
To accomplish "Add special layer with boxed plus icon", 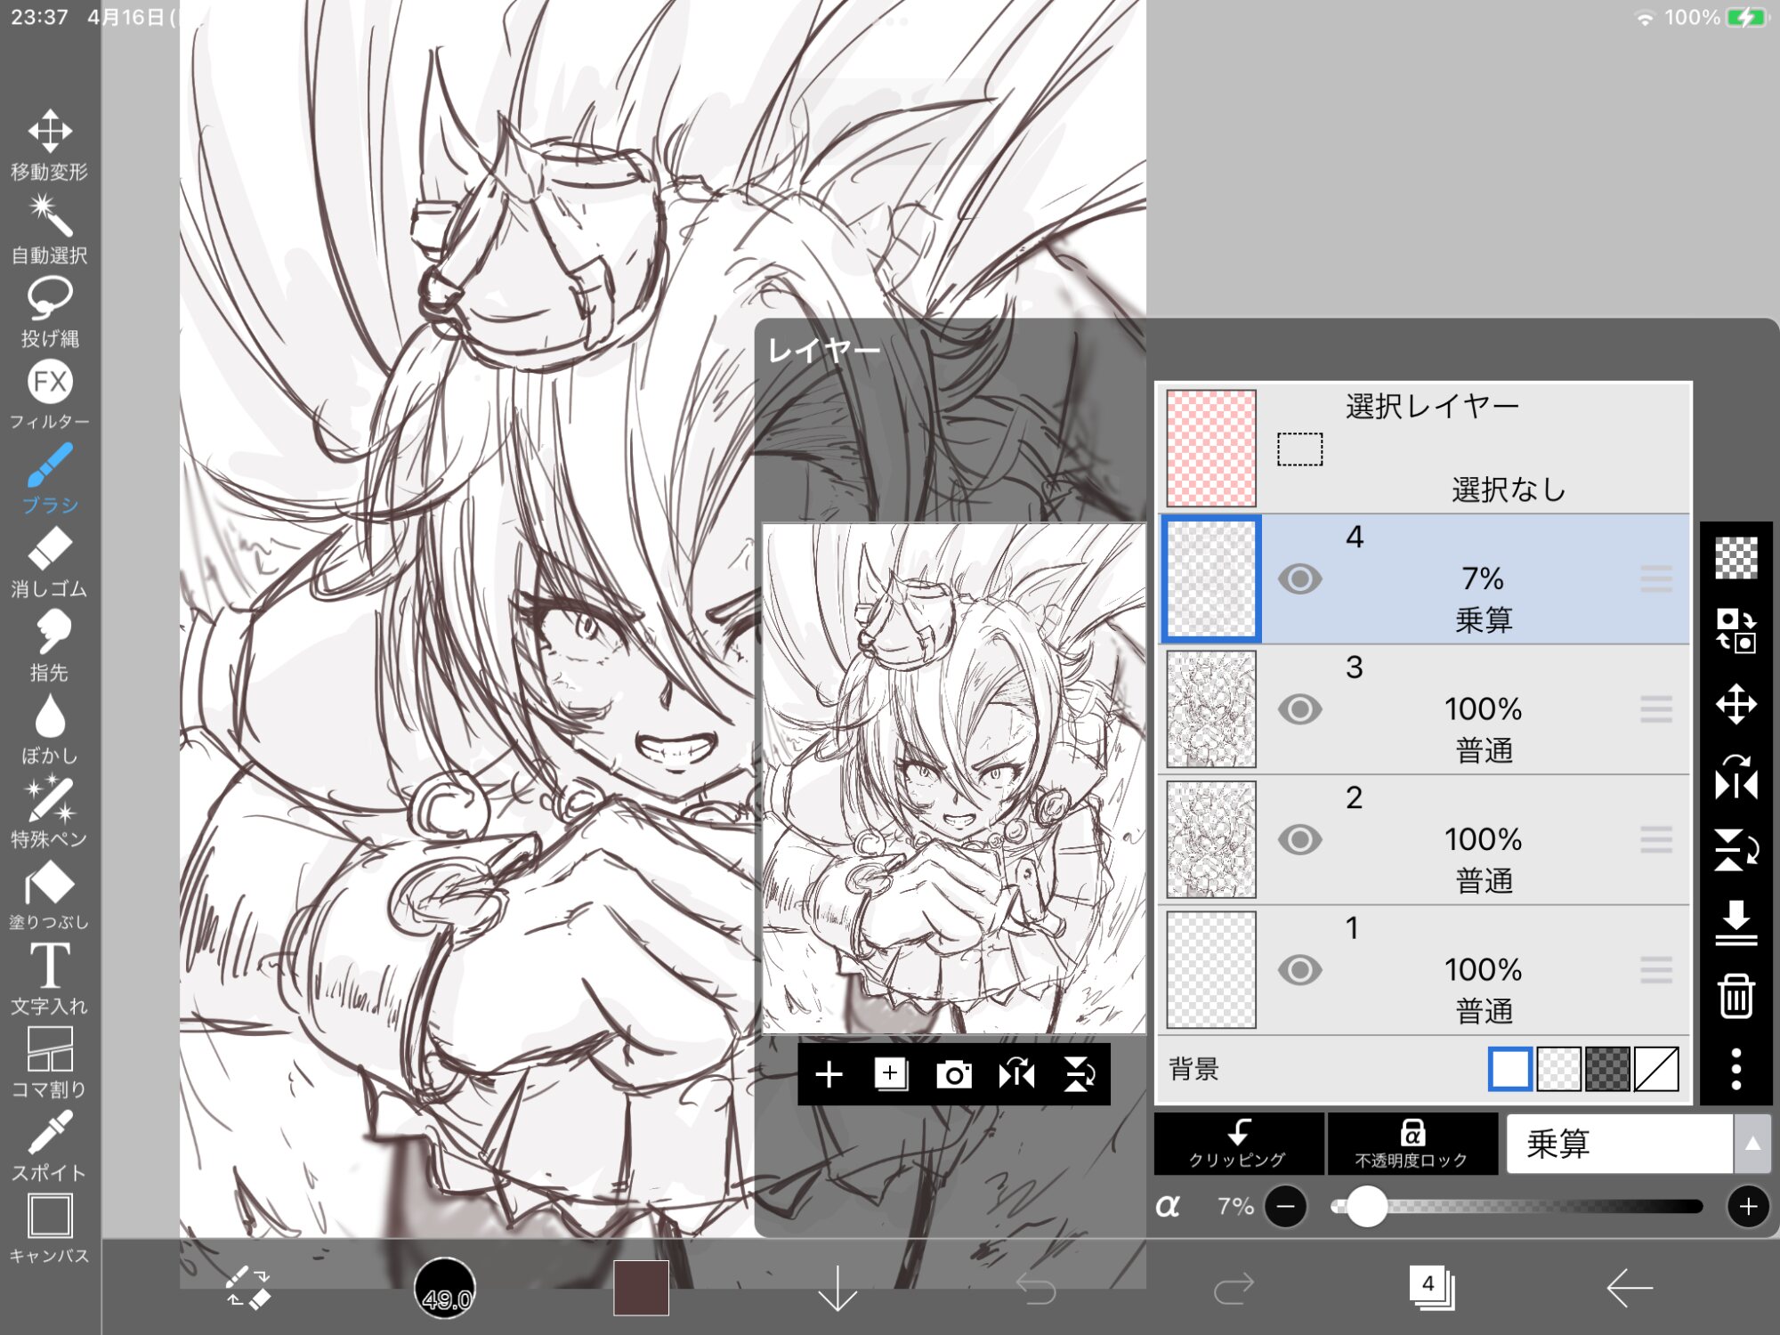I will (x=891, y=1074).
